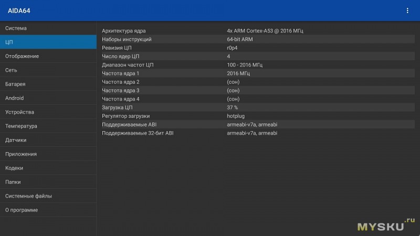This screenshot has height=236, width=420.
Task: Click the AIDA64 app title
Action: click(19, 10)
